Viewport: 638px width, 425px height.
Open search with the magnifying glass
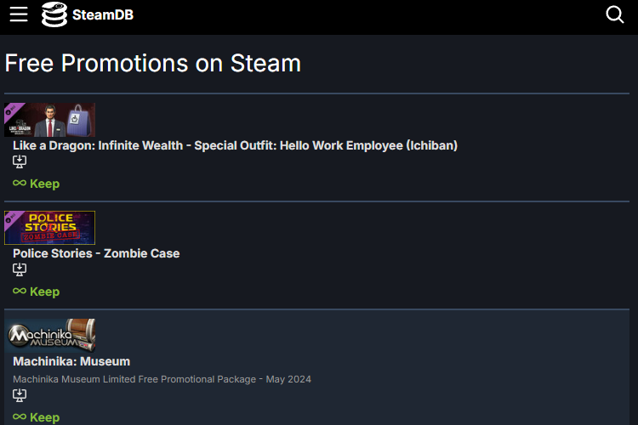614,14
